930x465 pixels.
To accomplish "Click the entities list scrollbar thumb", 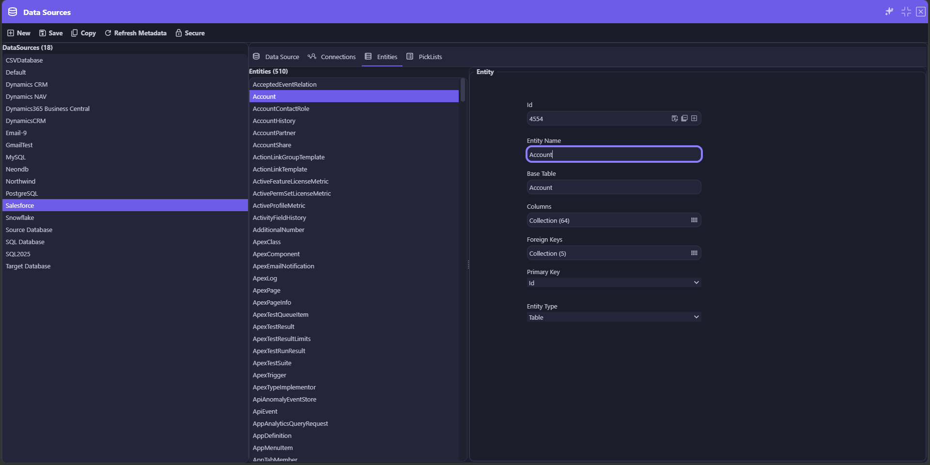I will [x=463, y=90].
